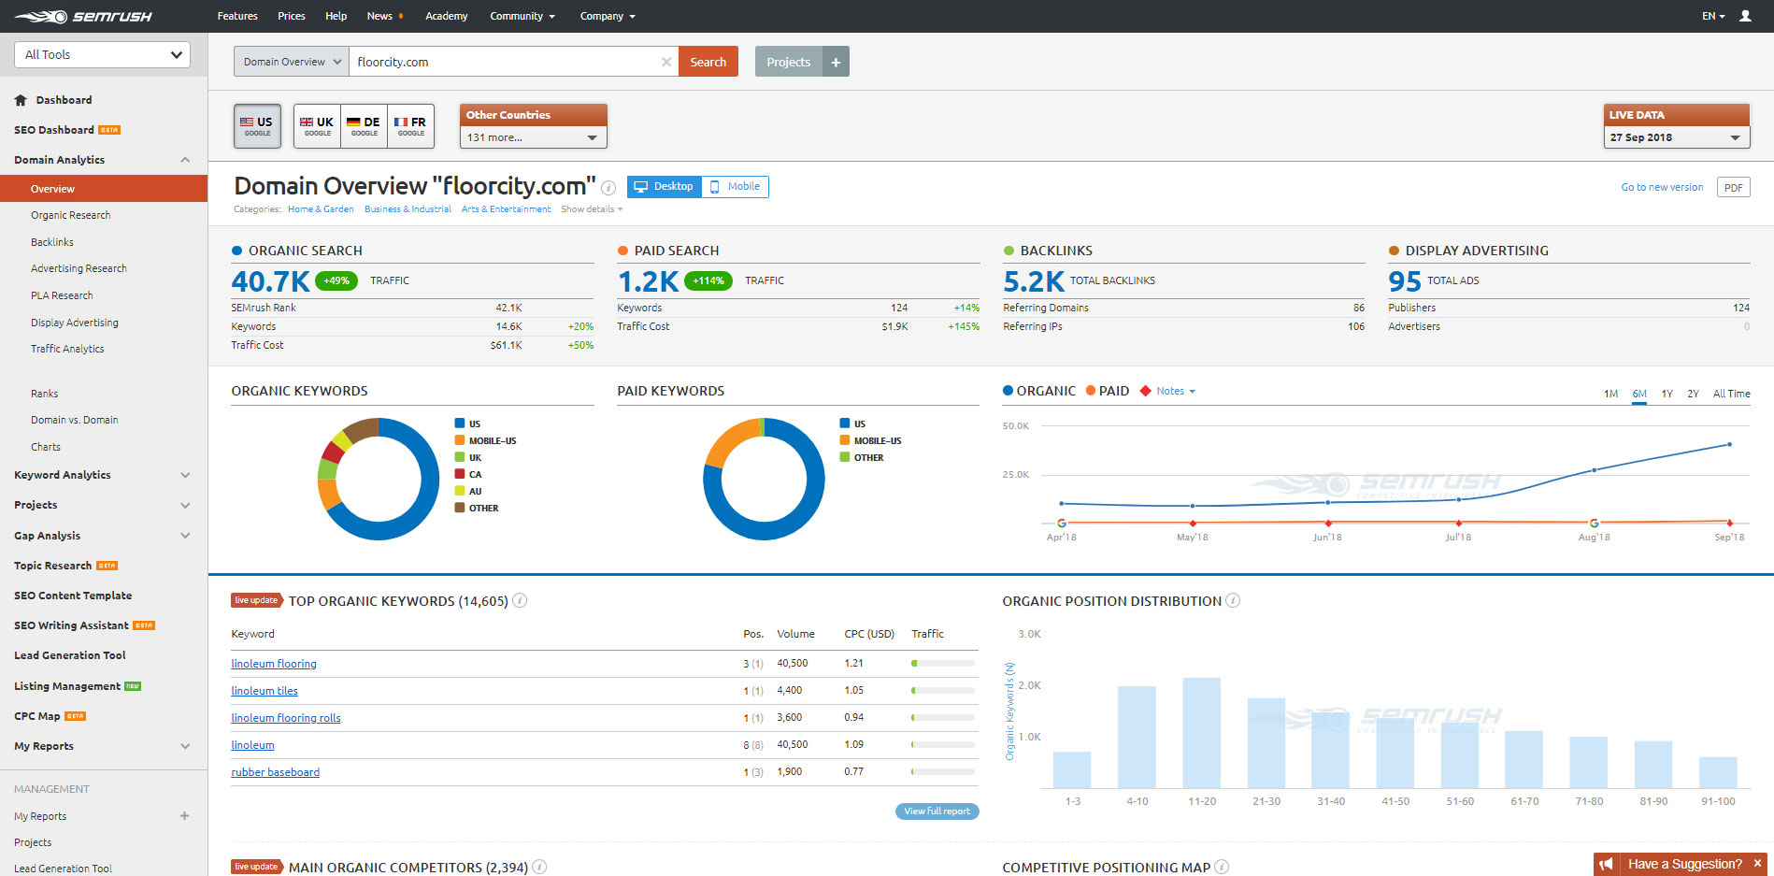Select DE Google database
Viewport: 1774px width, 876px height.
click(365, 126)
